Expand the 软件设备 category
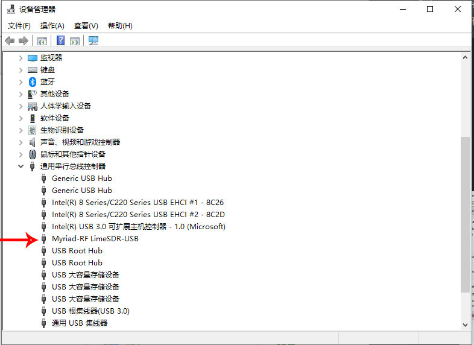 (21, 118)
